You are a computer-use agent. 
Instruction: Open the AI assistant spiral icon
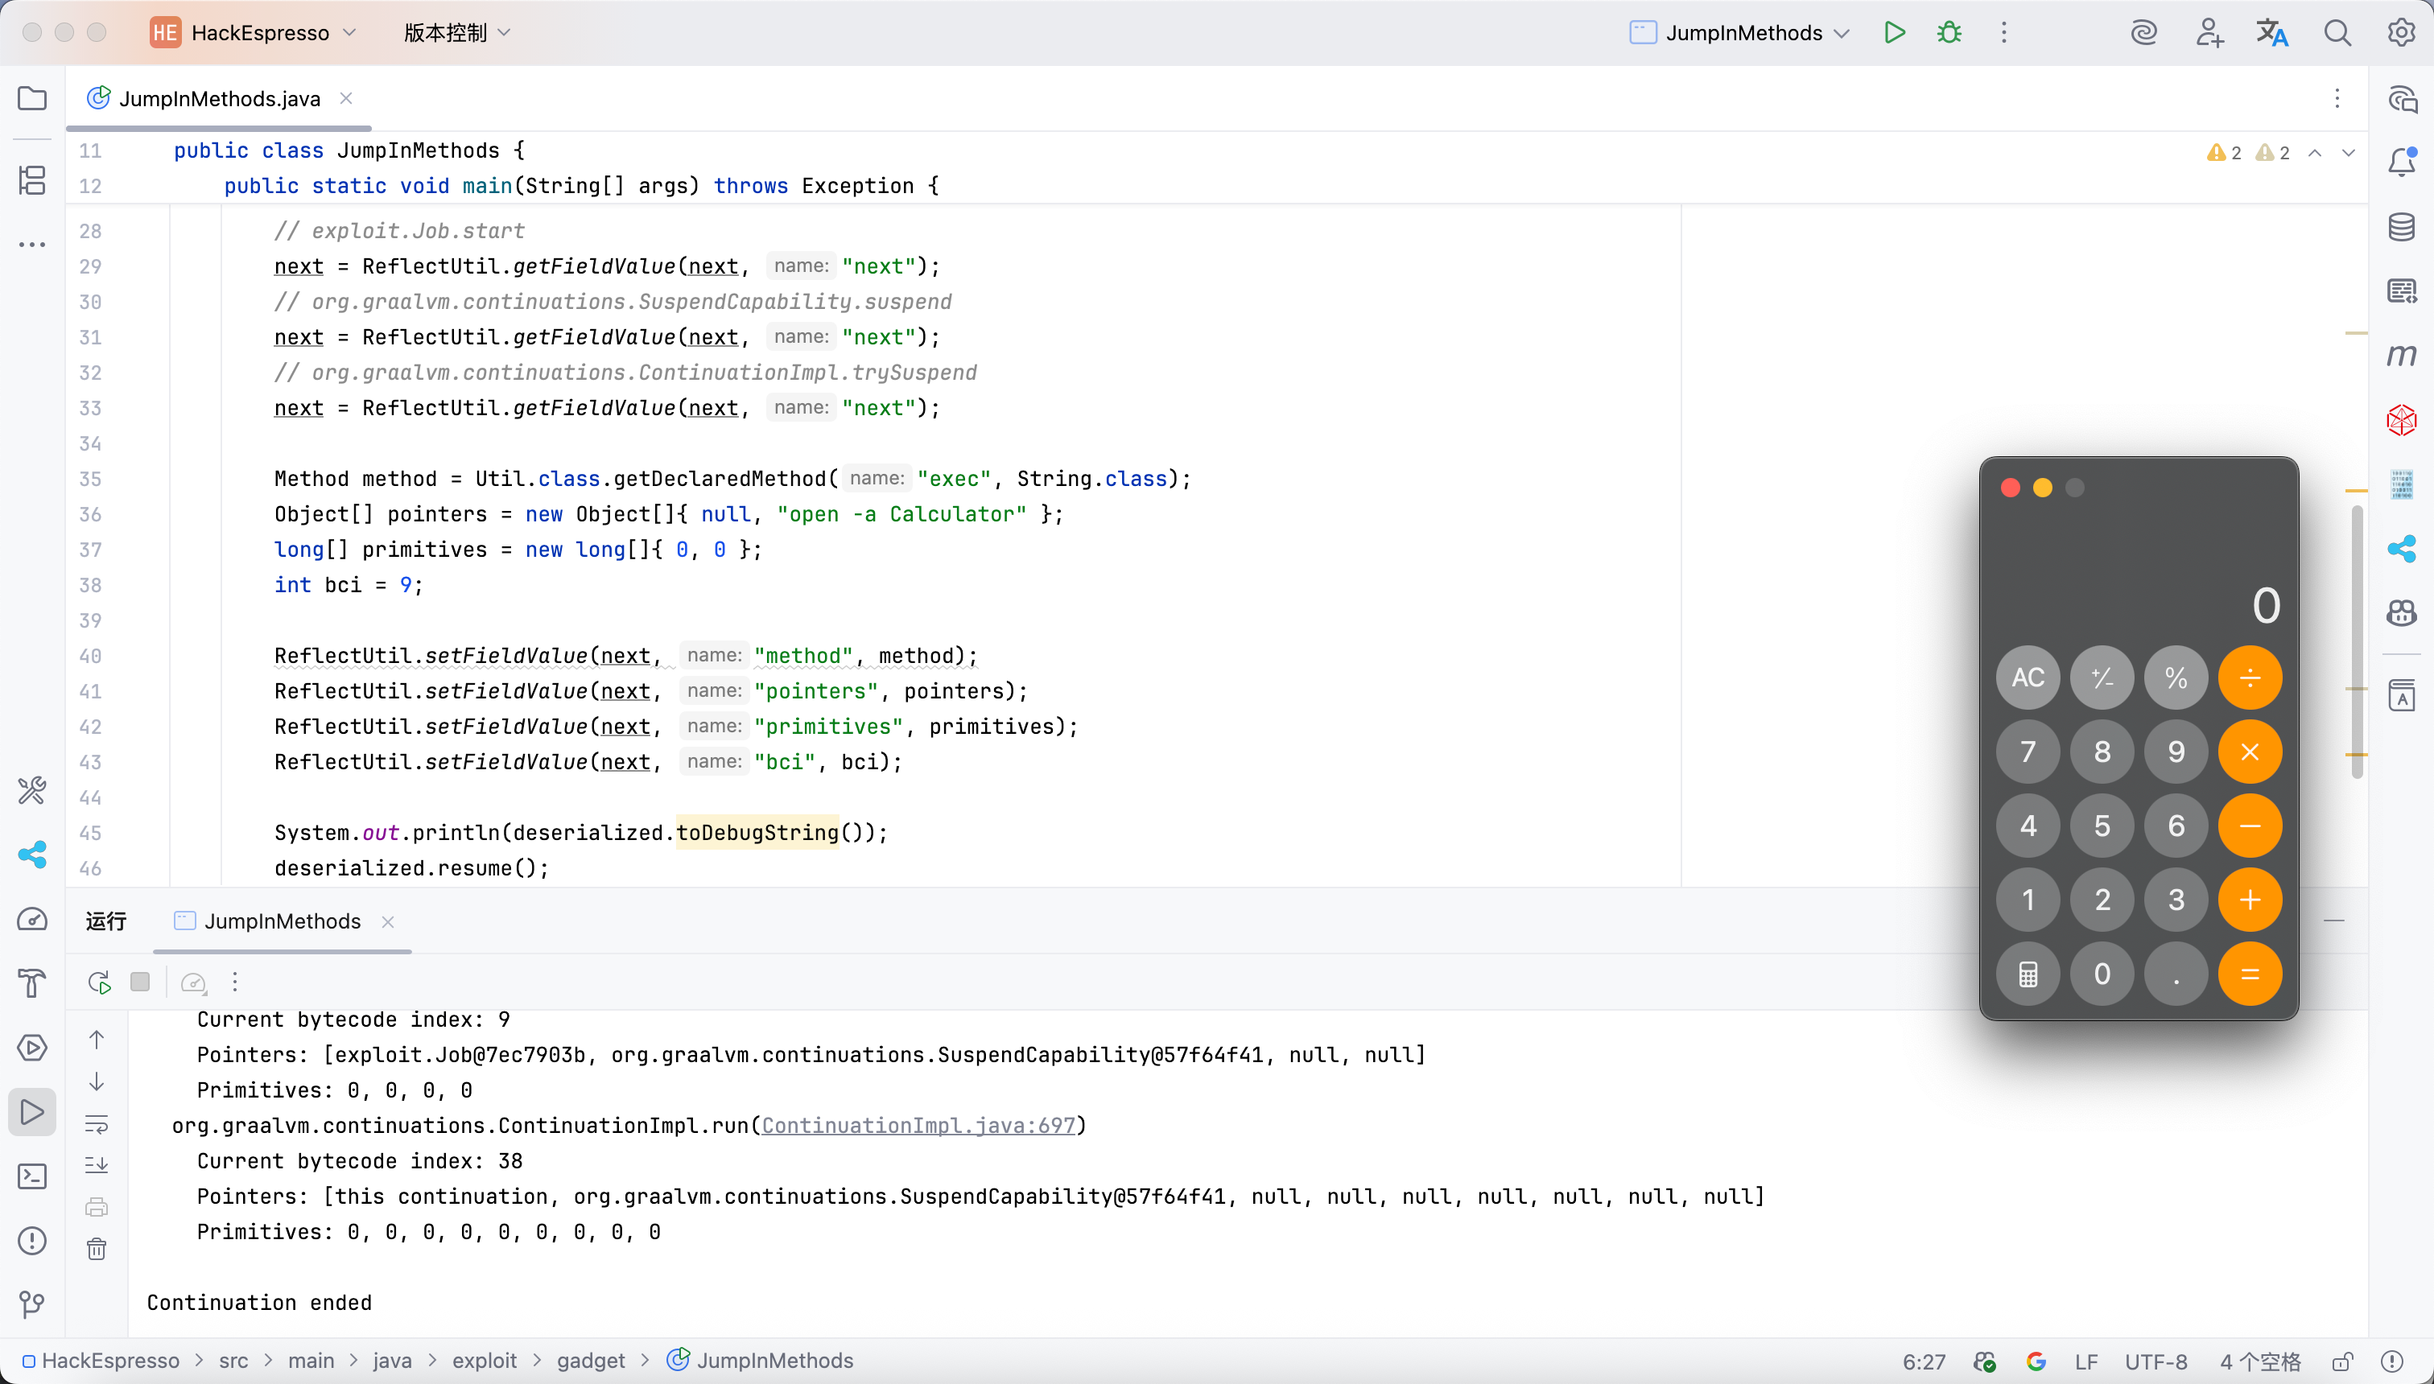coord(2144,32)
